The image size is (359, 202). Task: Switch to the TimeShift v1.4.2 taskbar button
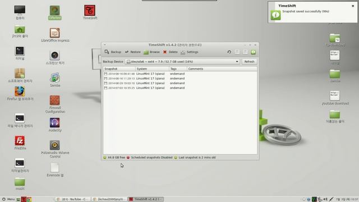pos(146,199)
